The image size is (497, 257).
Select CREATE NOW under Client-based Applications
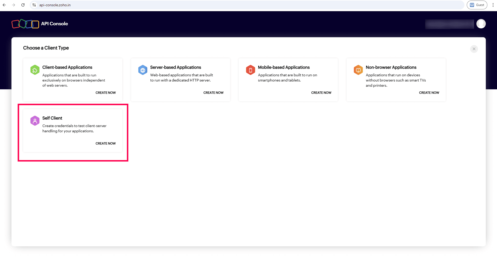[106, 92]
